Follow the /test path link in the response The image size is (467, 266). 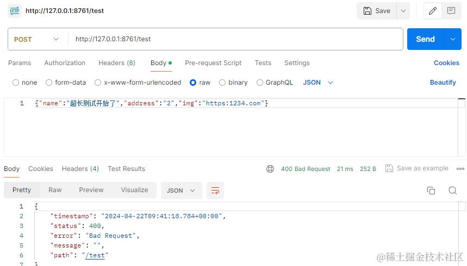[95, 255]
